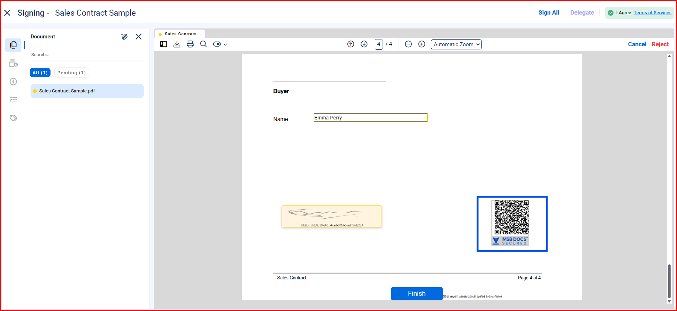Switch to the Sales Contract tab
This screenshot has width=677, height=311.
coord(180,34)
